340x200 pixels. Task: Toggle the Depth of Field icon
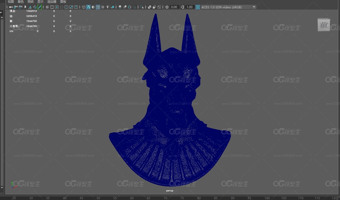tap(135, 7)
